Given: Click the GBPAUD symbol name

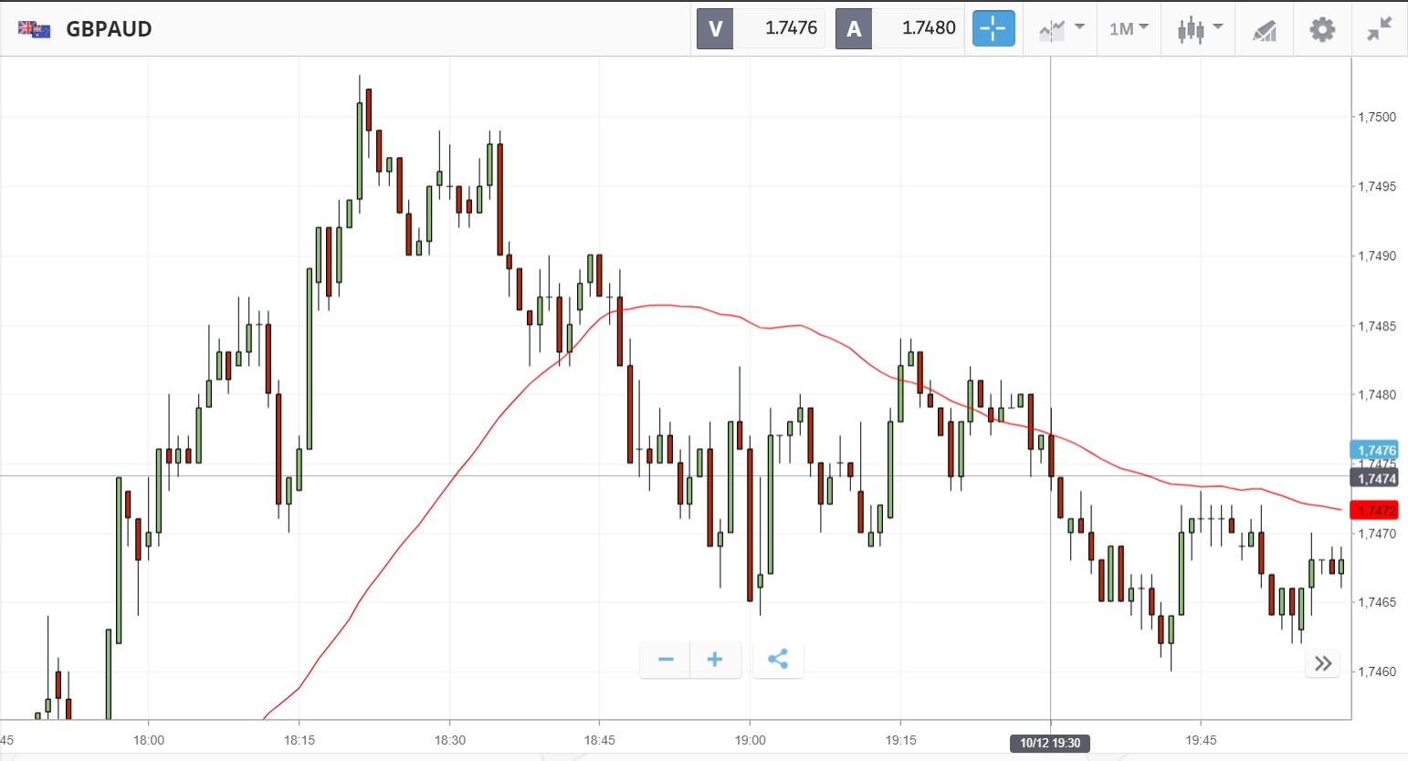Looking at the screenshot, I should (109, 29).
